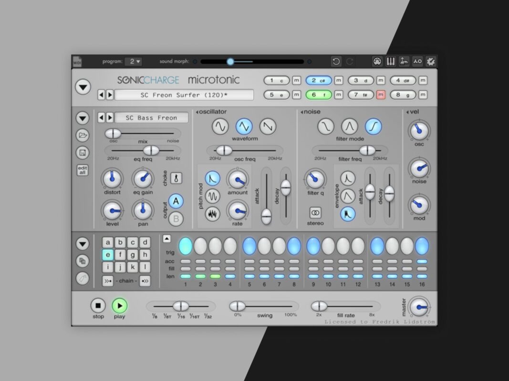This screenshot has height=381, width=509.
Task: Click the joystick icon in top bar
Action: coord(404,61)
